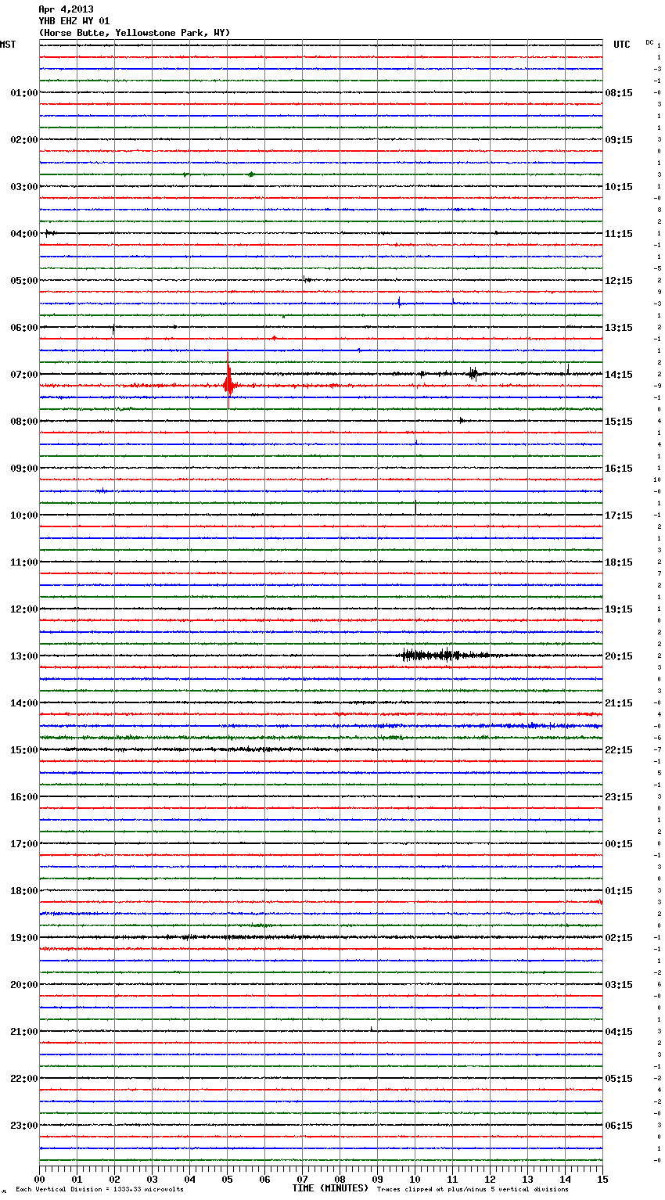Image resolution: width=665 pixels, height=1200 pixels.
Task: Select the 04:00 MST time label
Action: [24, 234]
